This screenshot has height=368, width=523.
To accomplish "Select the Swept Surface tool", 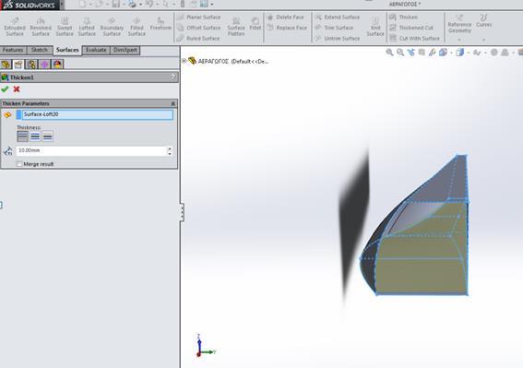I will (65, 27).
